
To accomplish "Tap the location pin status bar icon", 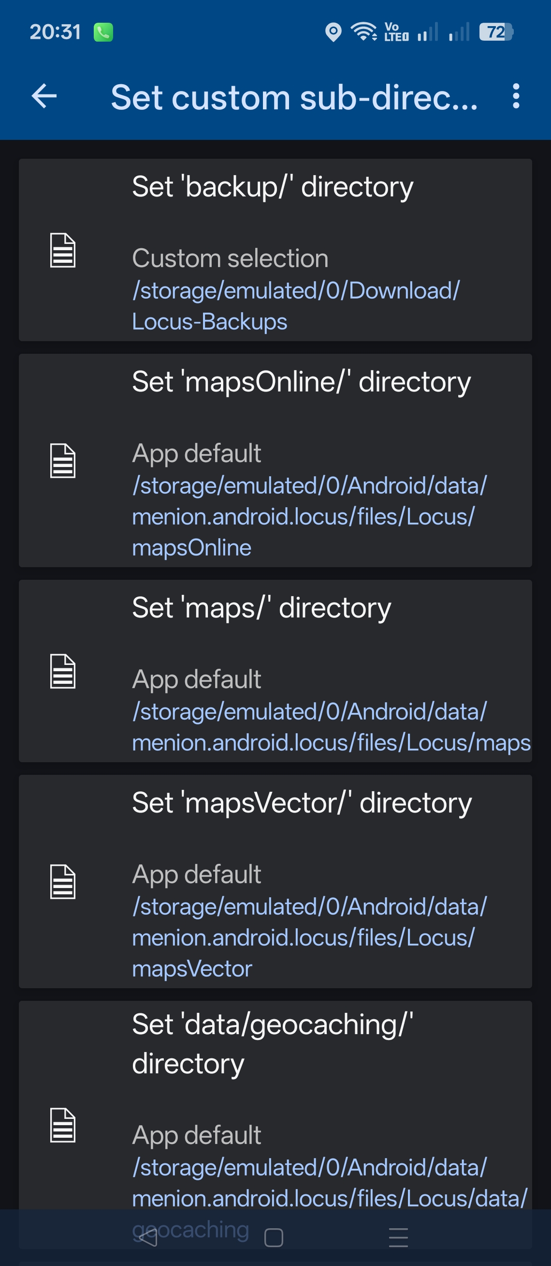I will [x=333, y=32].
